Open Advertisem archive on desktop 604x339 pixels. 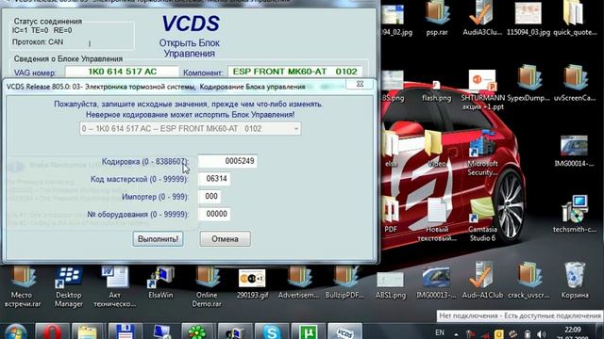tap(298, 282)
